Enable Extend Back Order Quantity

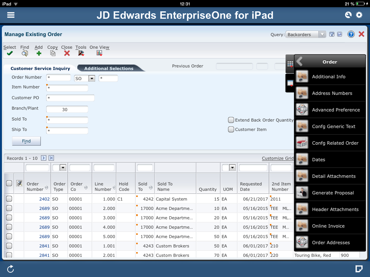coord(231,120)
